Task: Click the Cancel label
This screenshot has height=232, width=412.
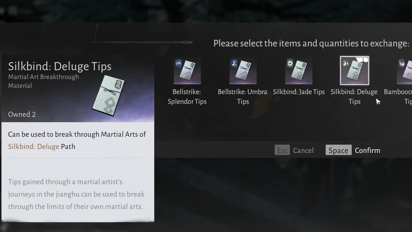Action: point(303,151)
